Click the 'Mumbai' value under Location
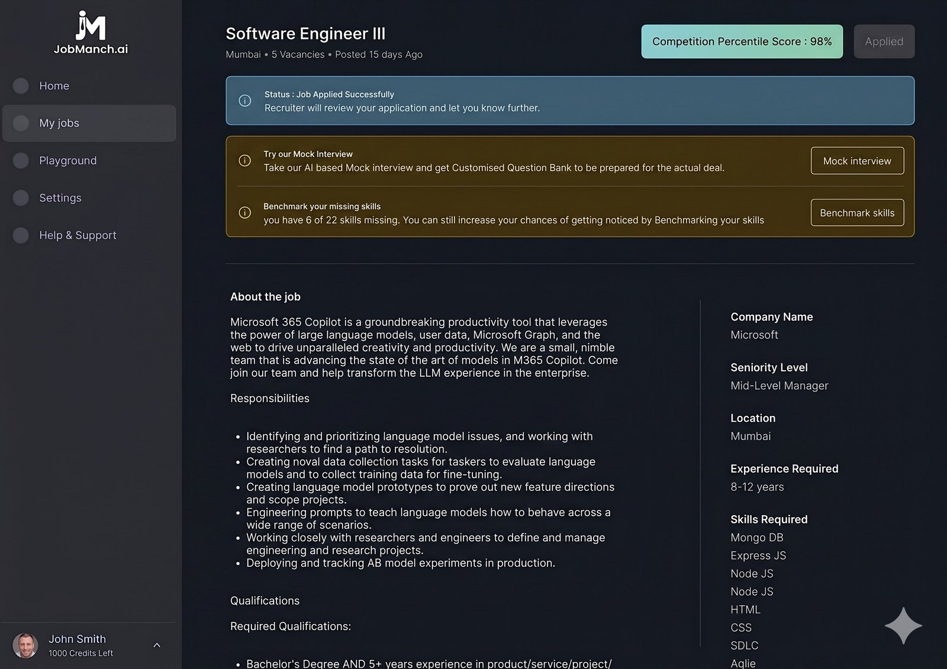 tap(750, 436)
